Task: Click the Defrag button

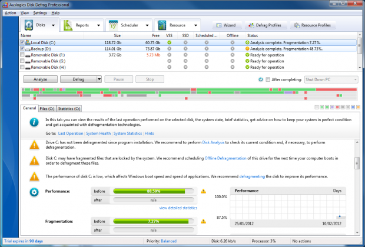Action: click(x=78, y=79)
